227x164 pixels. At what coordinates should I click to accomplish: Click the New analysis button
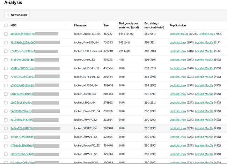pyautogui.click(x=17, y=15)
